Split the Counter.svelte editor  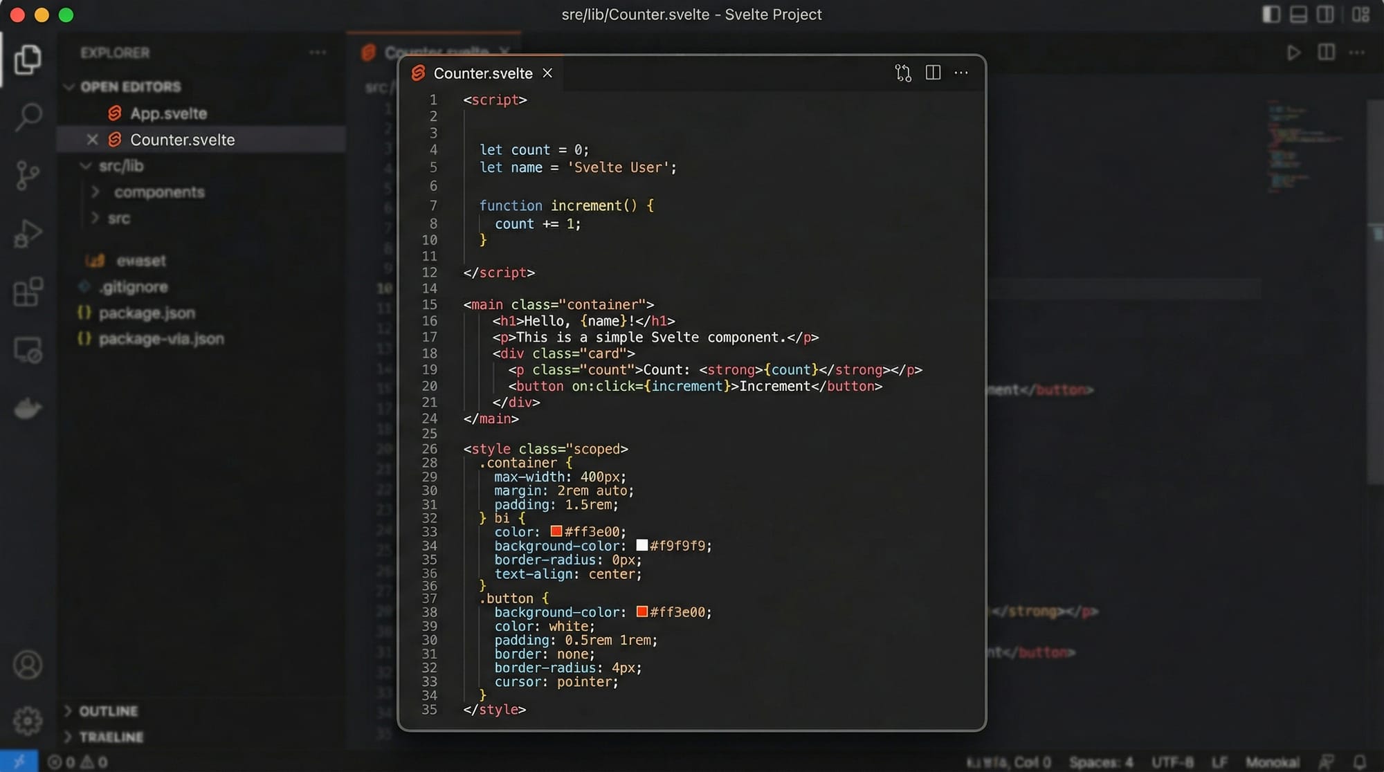[x=933, y=73]
